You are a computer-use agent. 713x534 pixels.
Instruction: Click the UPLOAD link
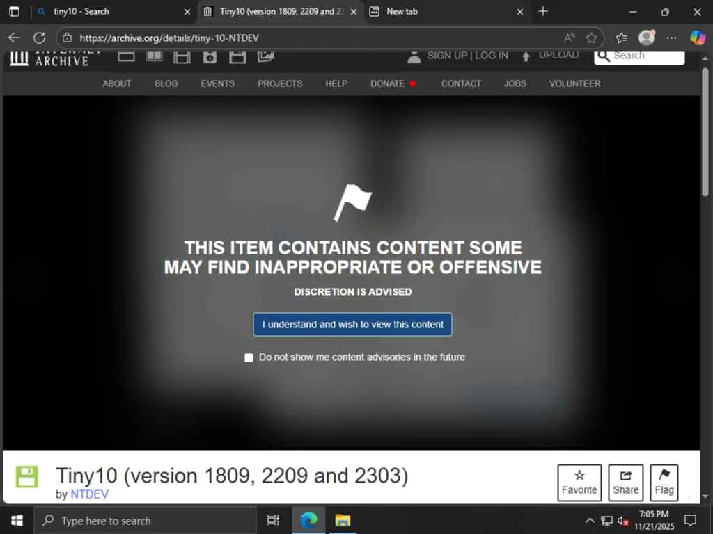tap(559, 56)
